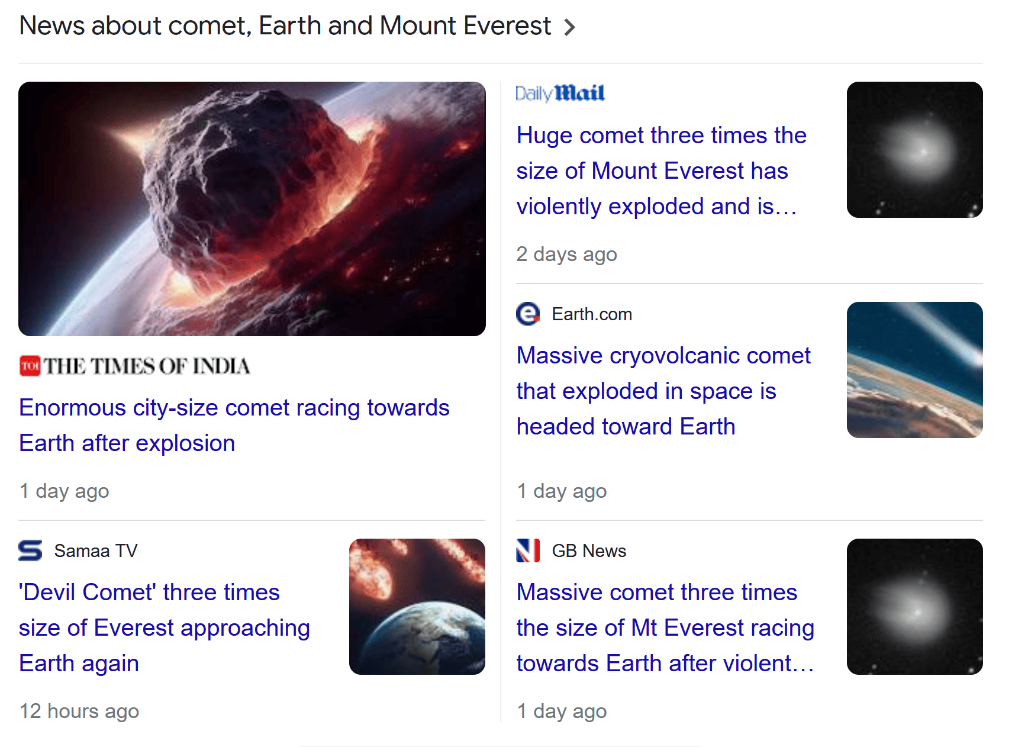Click the large asteroid impact image
The width and height of the screenshot is (1028, 747).
[252, 209]
